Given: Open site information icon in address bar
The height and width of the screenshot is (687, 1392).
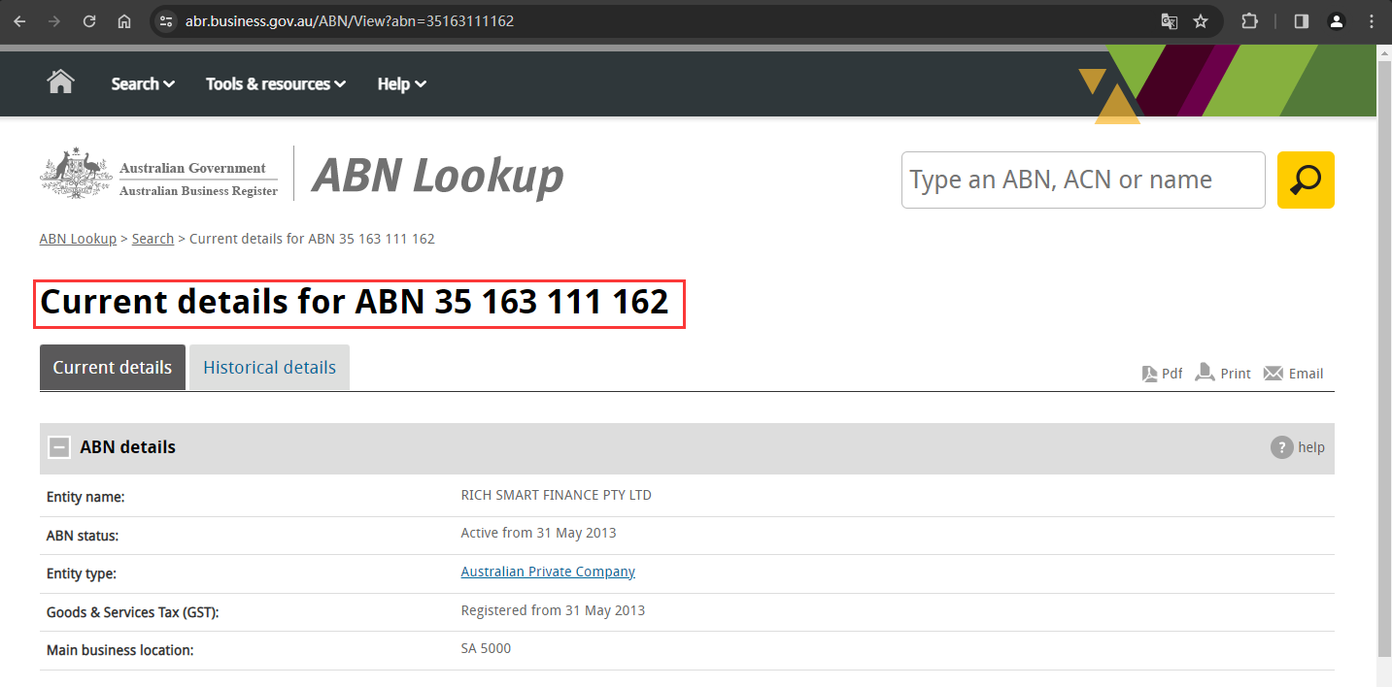Looking at the screenshot, I should point(166,21).
